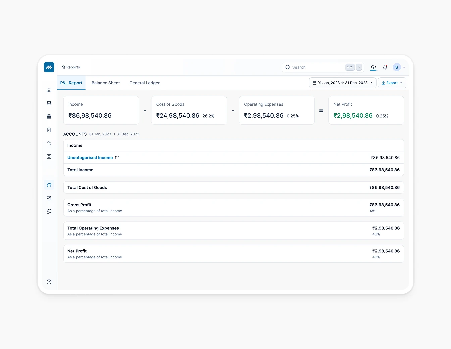Viewport: 451px width, 349px height.
Task: Open the date range picker dropdown
Action: (x=342, y=83)
